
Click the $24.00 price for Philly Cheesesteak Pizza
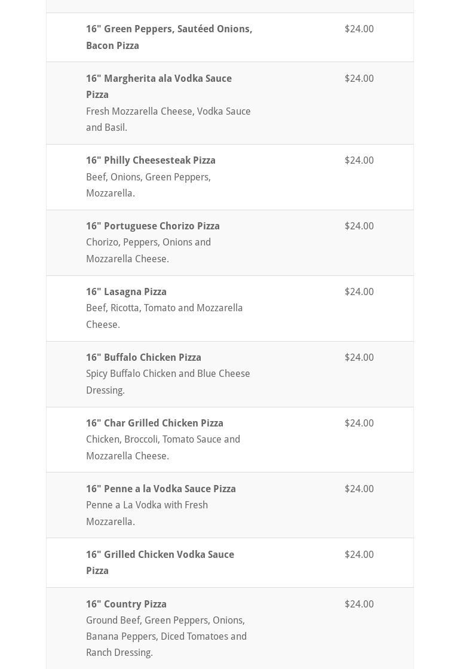coord(359,161)
